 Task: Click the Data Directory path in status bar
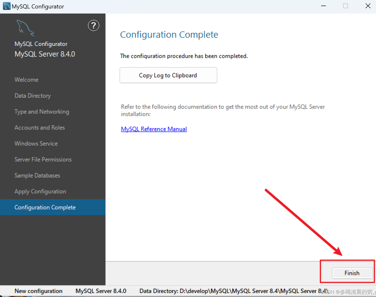[x=233, y=291]
